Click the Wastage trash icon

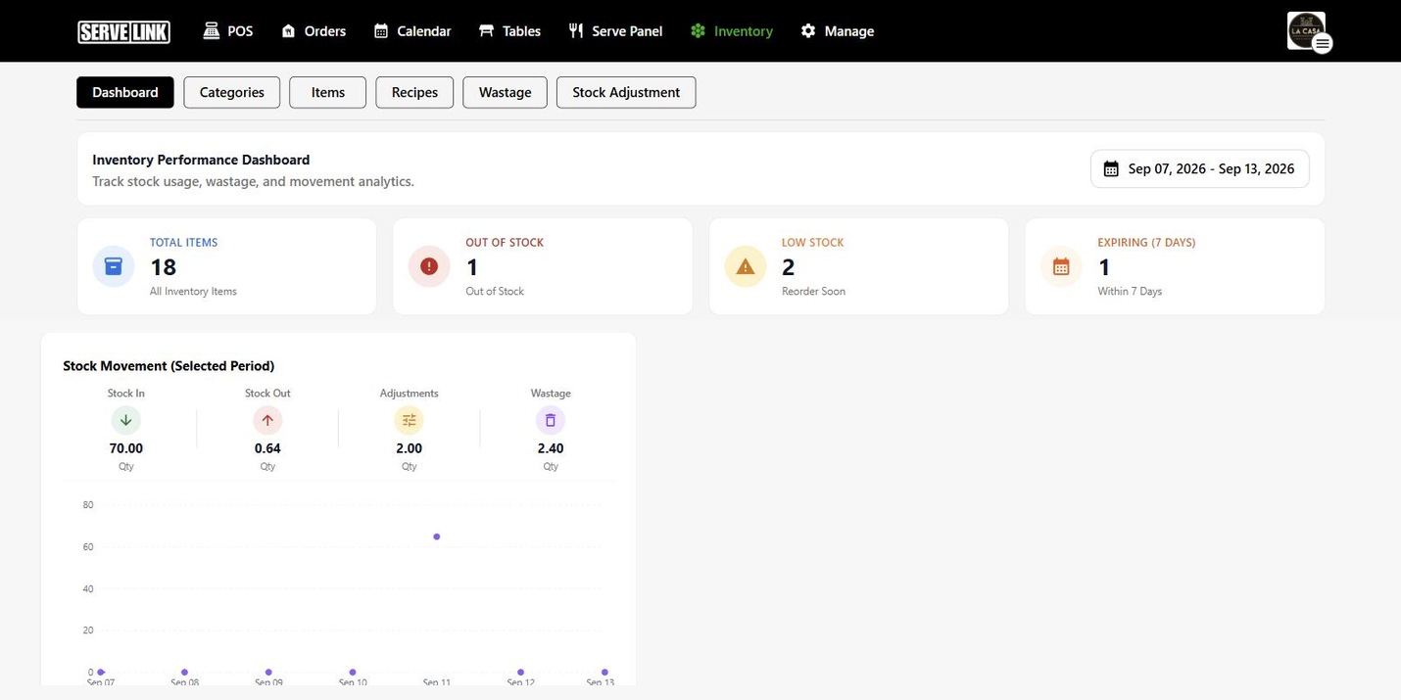(x=551, y=420)
